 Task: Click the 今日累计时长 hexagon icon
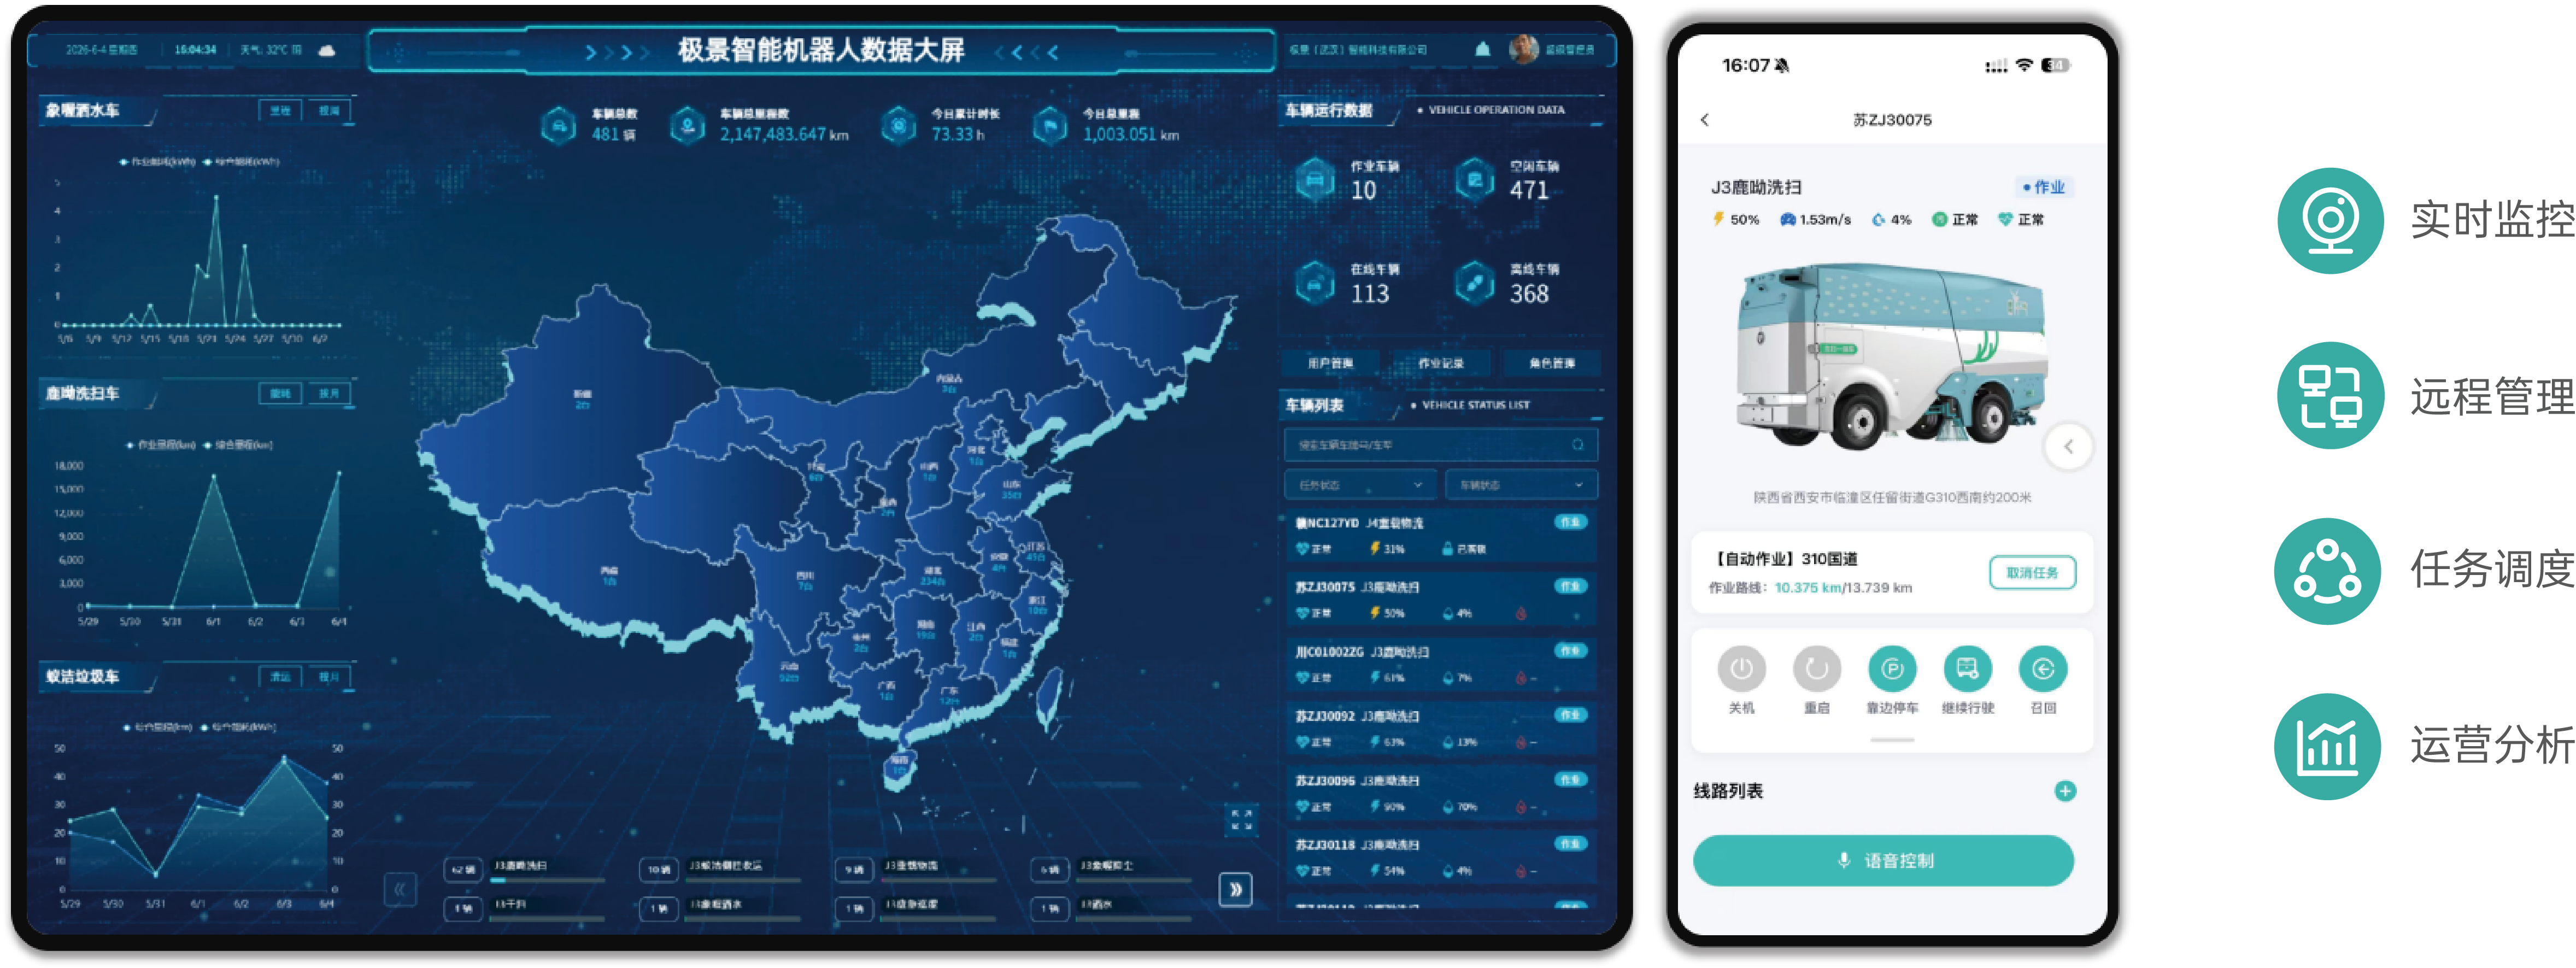[899, 125]
